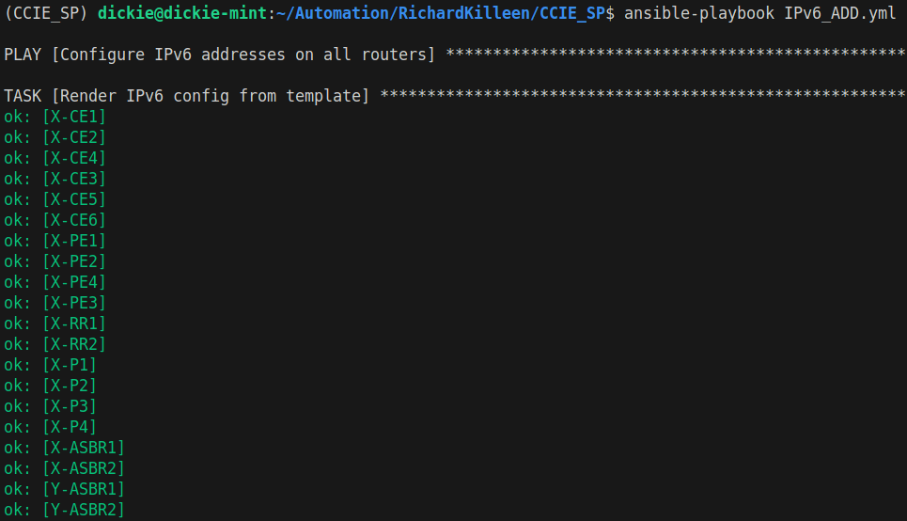907x521 pixels.
Task: Click the ~/Automation/RichardKilleen/CCIE_SP path in prompt
Action: click(440, 13)
